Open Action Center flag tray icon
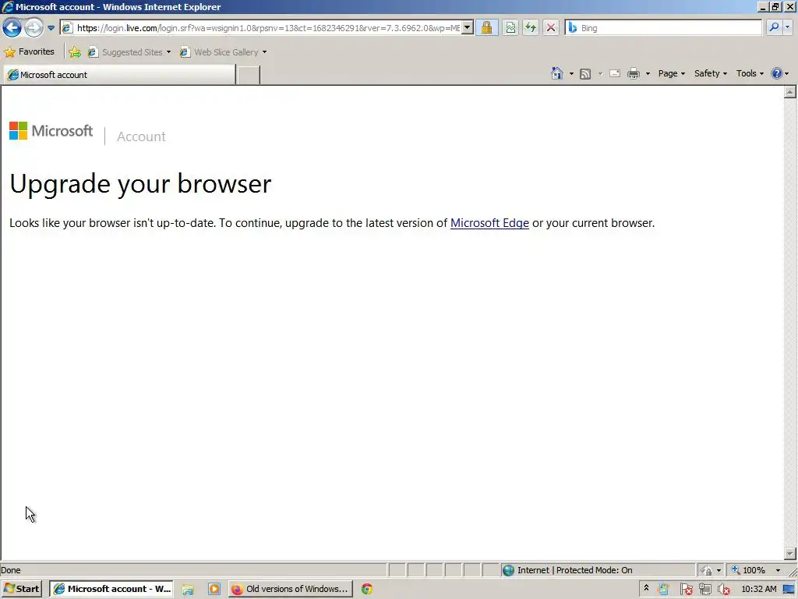This screenshot has width=798, height=599. [686, 590]
